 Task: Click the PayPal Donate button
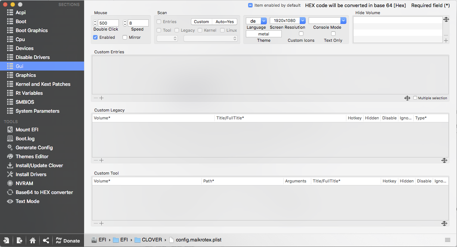tap(68, 241)
